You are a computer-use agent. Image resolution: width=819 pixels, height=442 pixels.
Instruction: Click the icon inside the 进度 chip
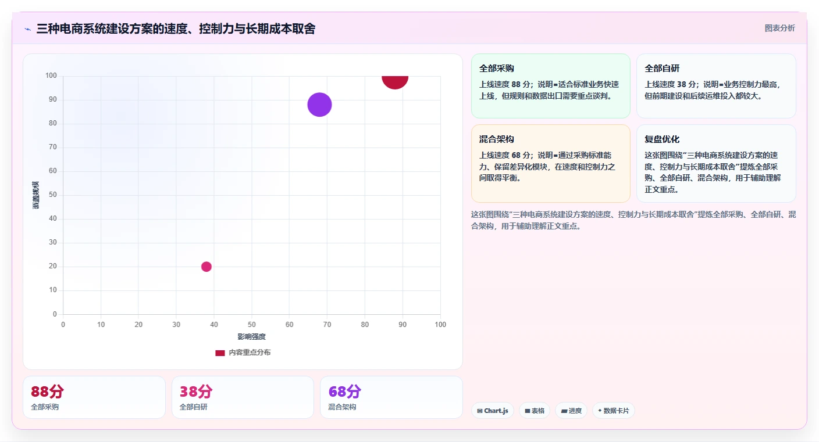click(x=564, y=411)
